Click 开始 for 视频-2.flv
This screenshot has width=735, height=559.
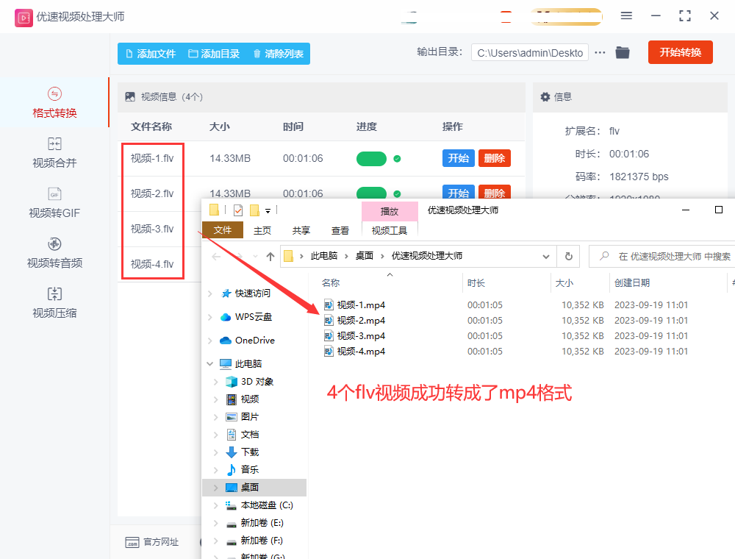pyautogui.click(x=459, y=192)
